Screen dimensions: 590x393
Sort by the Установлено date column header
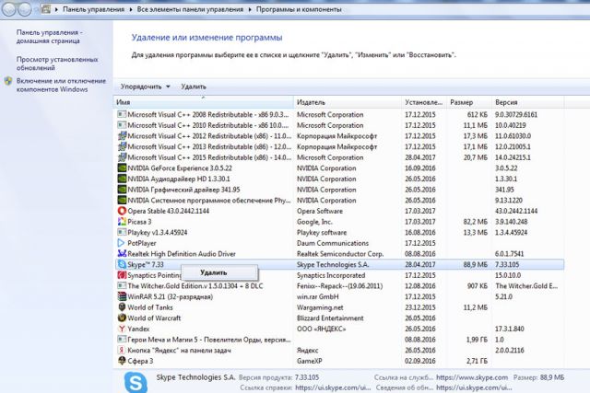click(424, 102)
